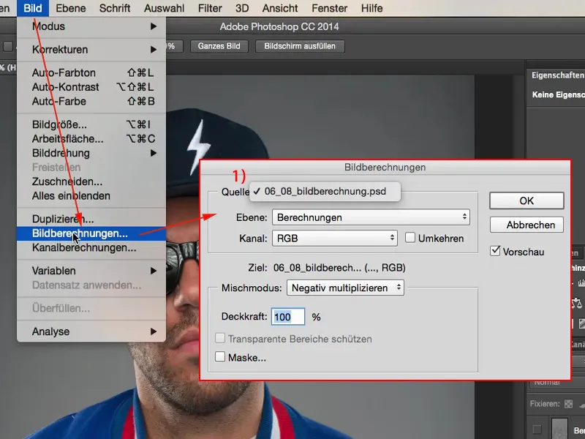Toggle visibility box of the bottom layer
Viewport: 585px width, 439px height.
[x=537, y=429]
